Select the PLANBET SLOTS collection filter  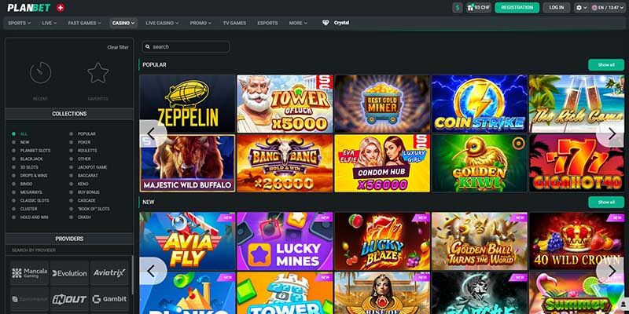[31, 151]
